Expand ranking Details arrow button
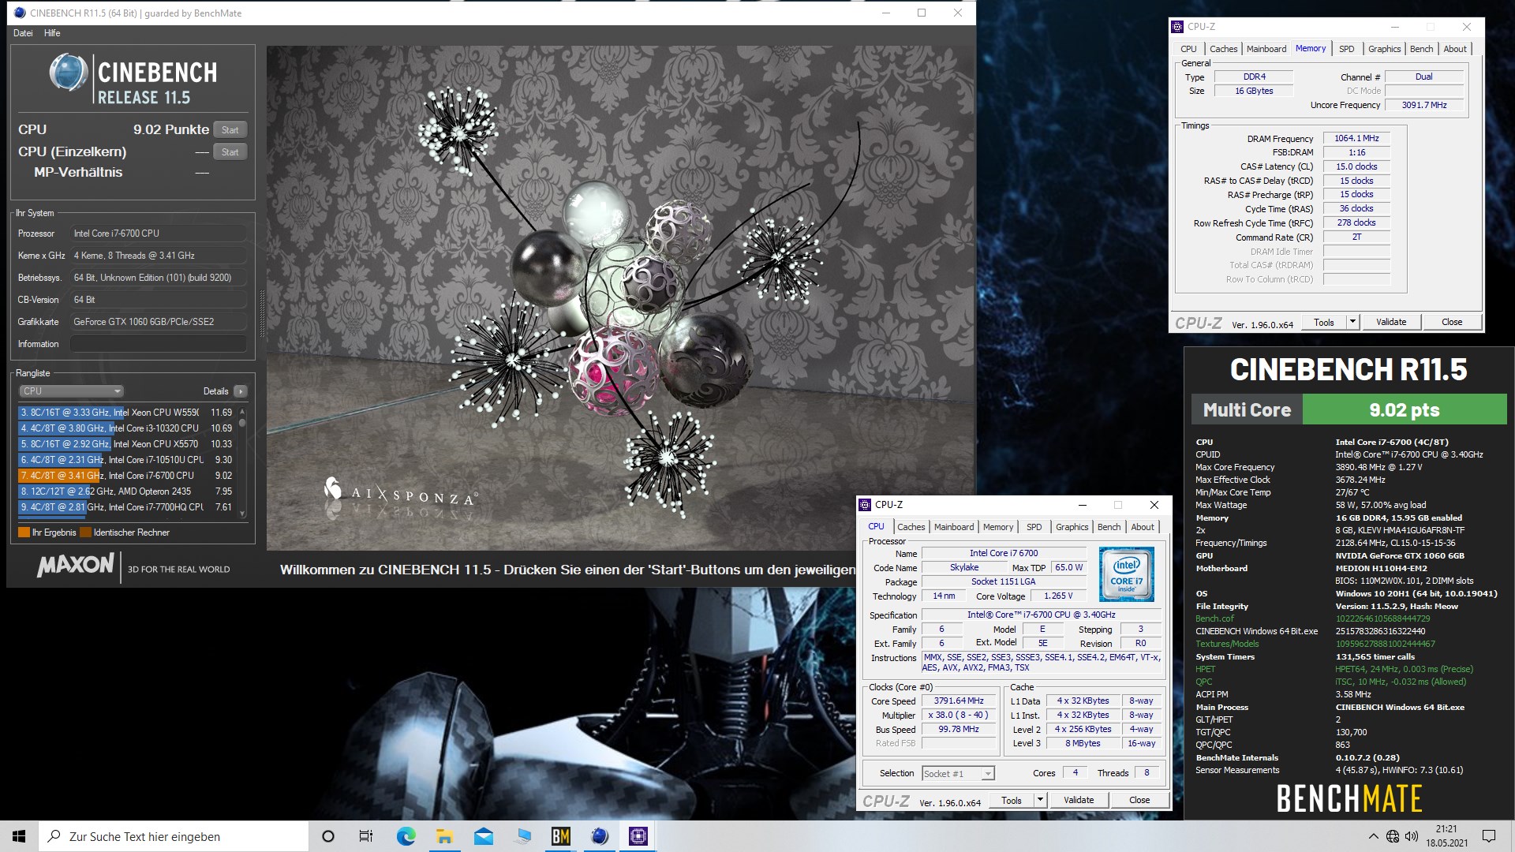1515x852 pixels. point(241,391)
